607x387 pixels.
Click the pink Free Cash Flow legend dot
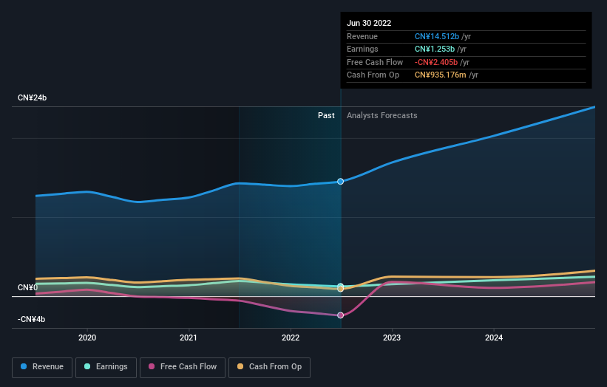pos(152,366)
